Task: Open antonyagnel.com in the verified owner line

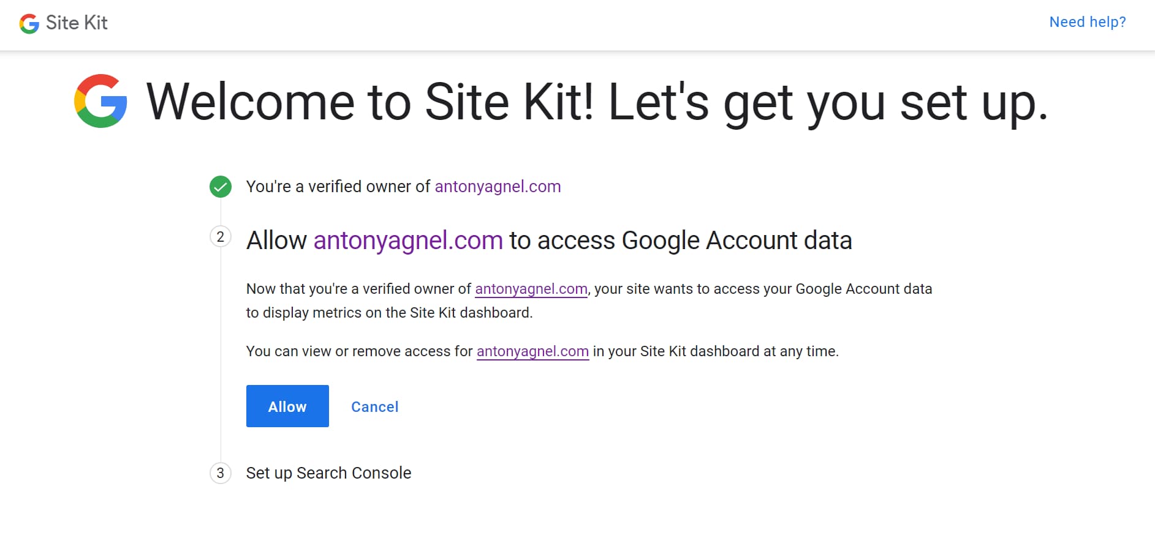Action: click(498, 187)
